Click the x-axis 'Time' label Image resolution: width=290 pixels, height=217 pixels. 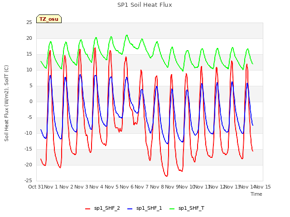point(256,194)
